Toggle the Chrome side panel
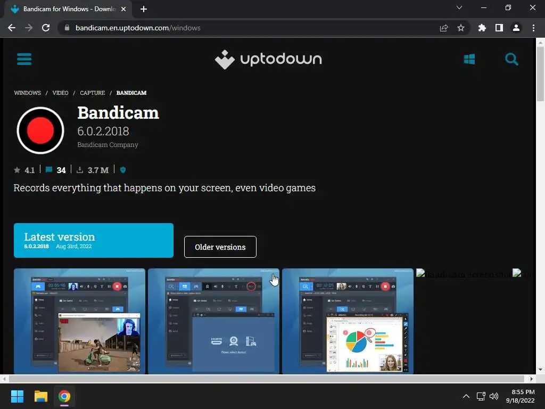This screenshot has width=545, height=409. [499, 28]
